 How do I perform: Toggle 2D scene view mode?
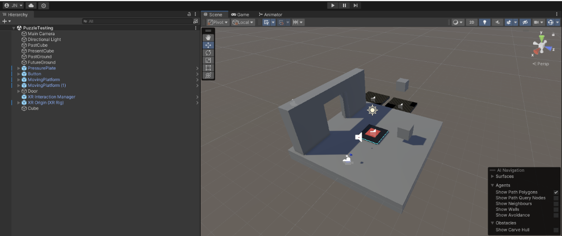coord(472,22)
